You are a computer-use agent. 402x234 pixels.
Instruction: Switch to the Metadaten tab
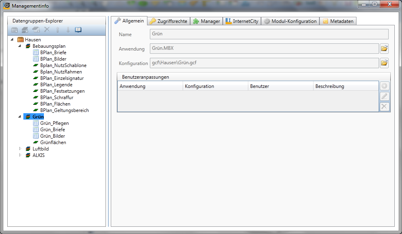(x=338, y=20)
